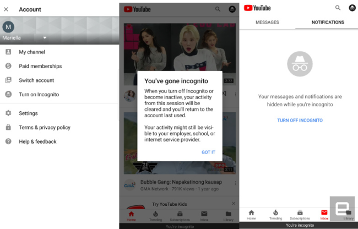Switch to the NOTIFICATIONS tab
The height and width of the screenshot is (229, 358).
point(328,23)
